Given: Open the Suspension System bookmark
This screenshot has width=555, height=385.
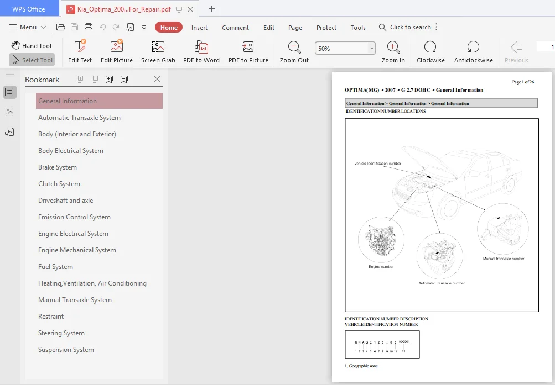Looking at the screenshot, I should pyautogui.click(x=66, y=350).
